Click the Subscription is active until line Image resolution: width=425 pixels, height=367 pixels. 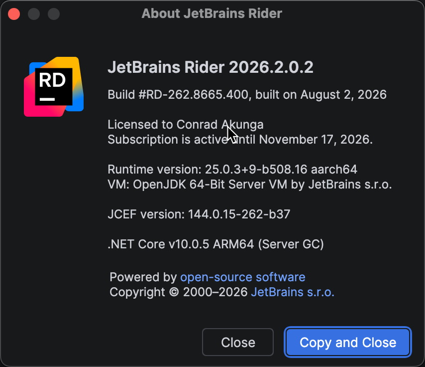click(240, 139)
